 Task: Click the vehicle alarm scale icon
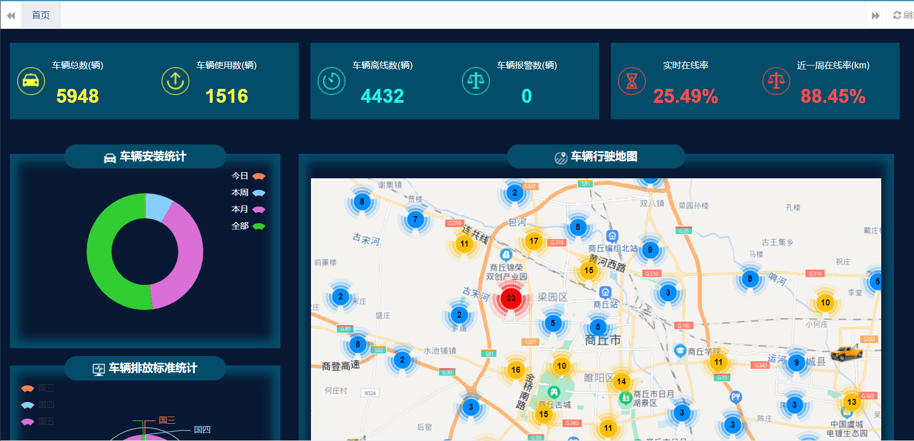[x=476, y=81]
